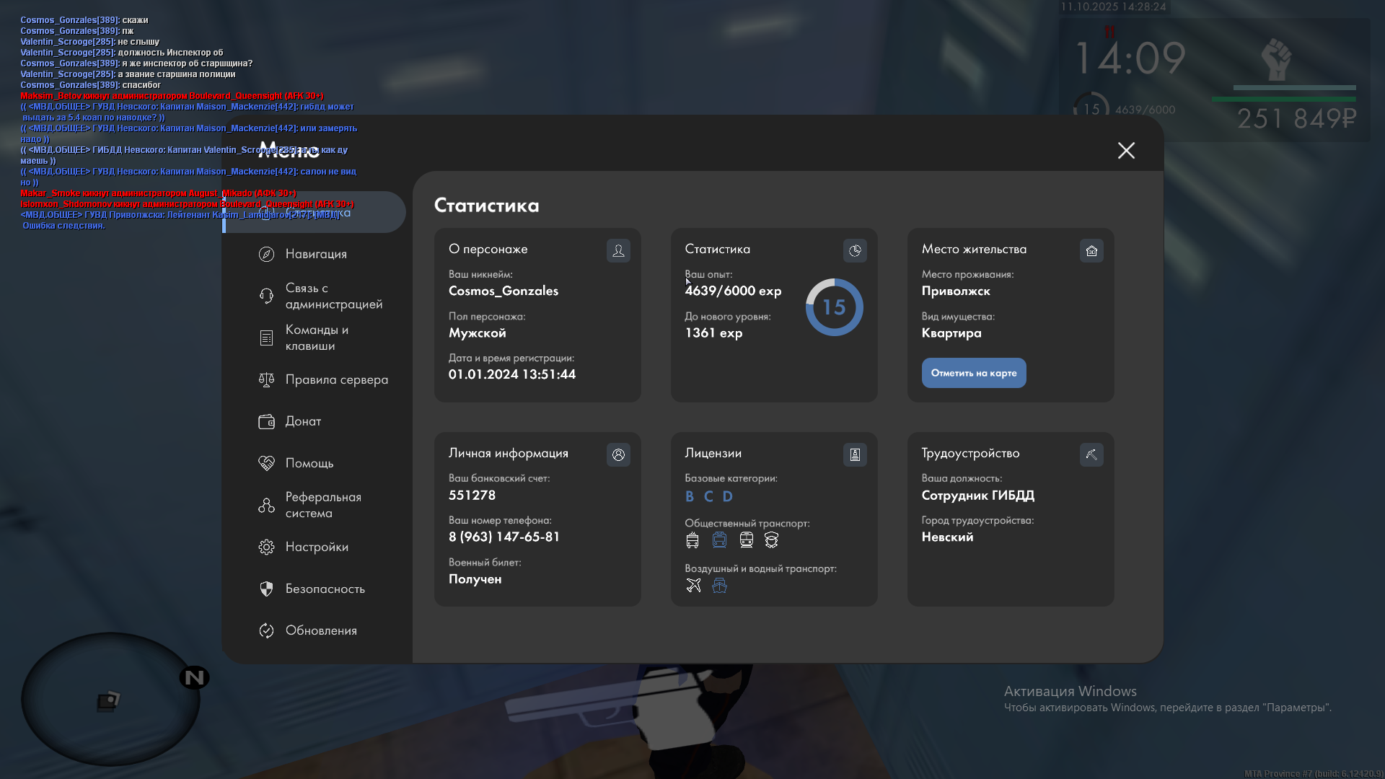
Task: Click the pie chart icon in Статистика card
Action: click(x=855, y=251)
